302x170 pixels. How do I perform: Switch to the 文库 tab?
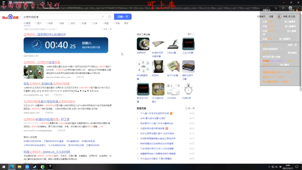pos(94,23)
